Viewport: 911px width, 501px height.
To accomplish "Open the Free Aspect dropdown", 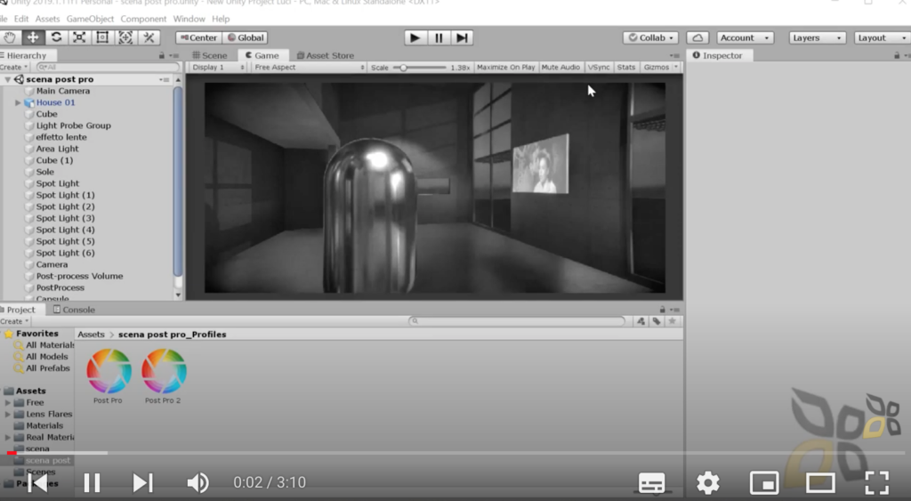I will pos(309,68).
